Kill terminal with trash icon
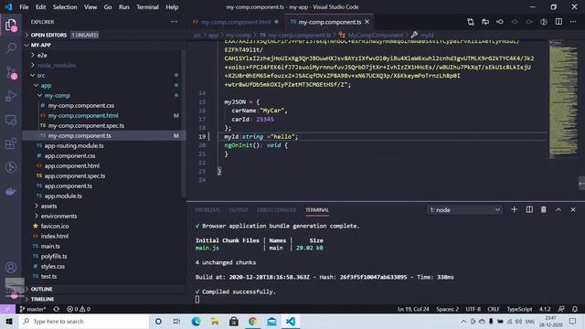The image size is (585, 329). click(x=544, y=209)
